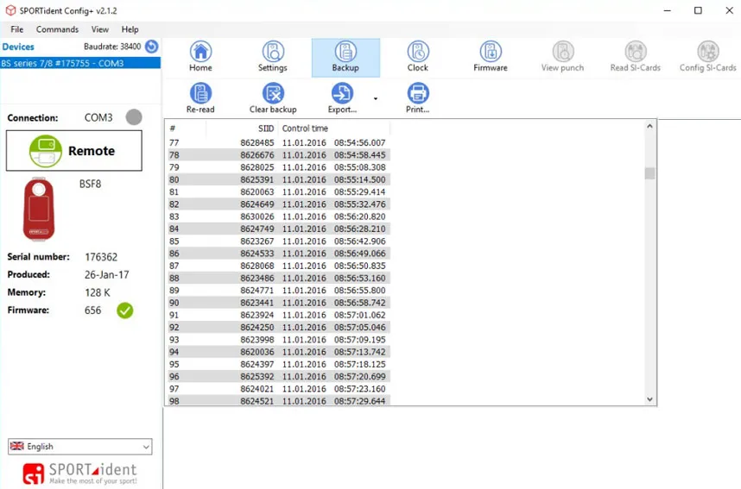The image size is (741, 489).
Task: Select row 95 with SIID 8624397
Action: tap(279, 364)
